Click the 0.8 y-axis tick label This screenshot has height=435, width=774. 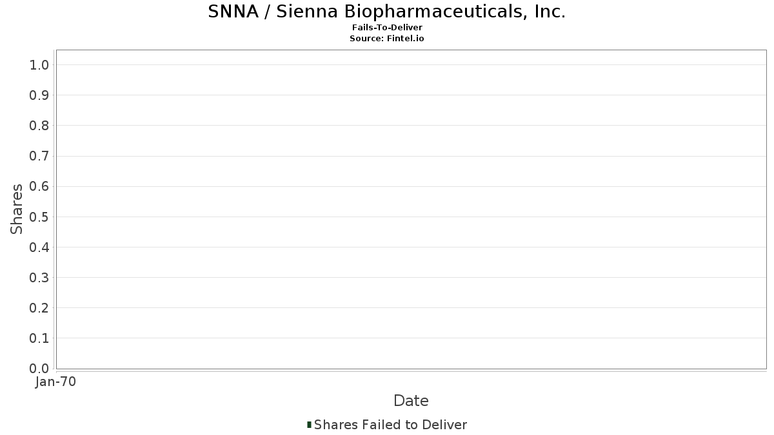pos(39,126)
